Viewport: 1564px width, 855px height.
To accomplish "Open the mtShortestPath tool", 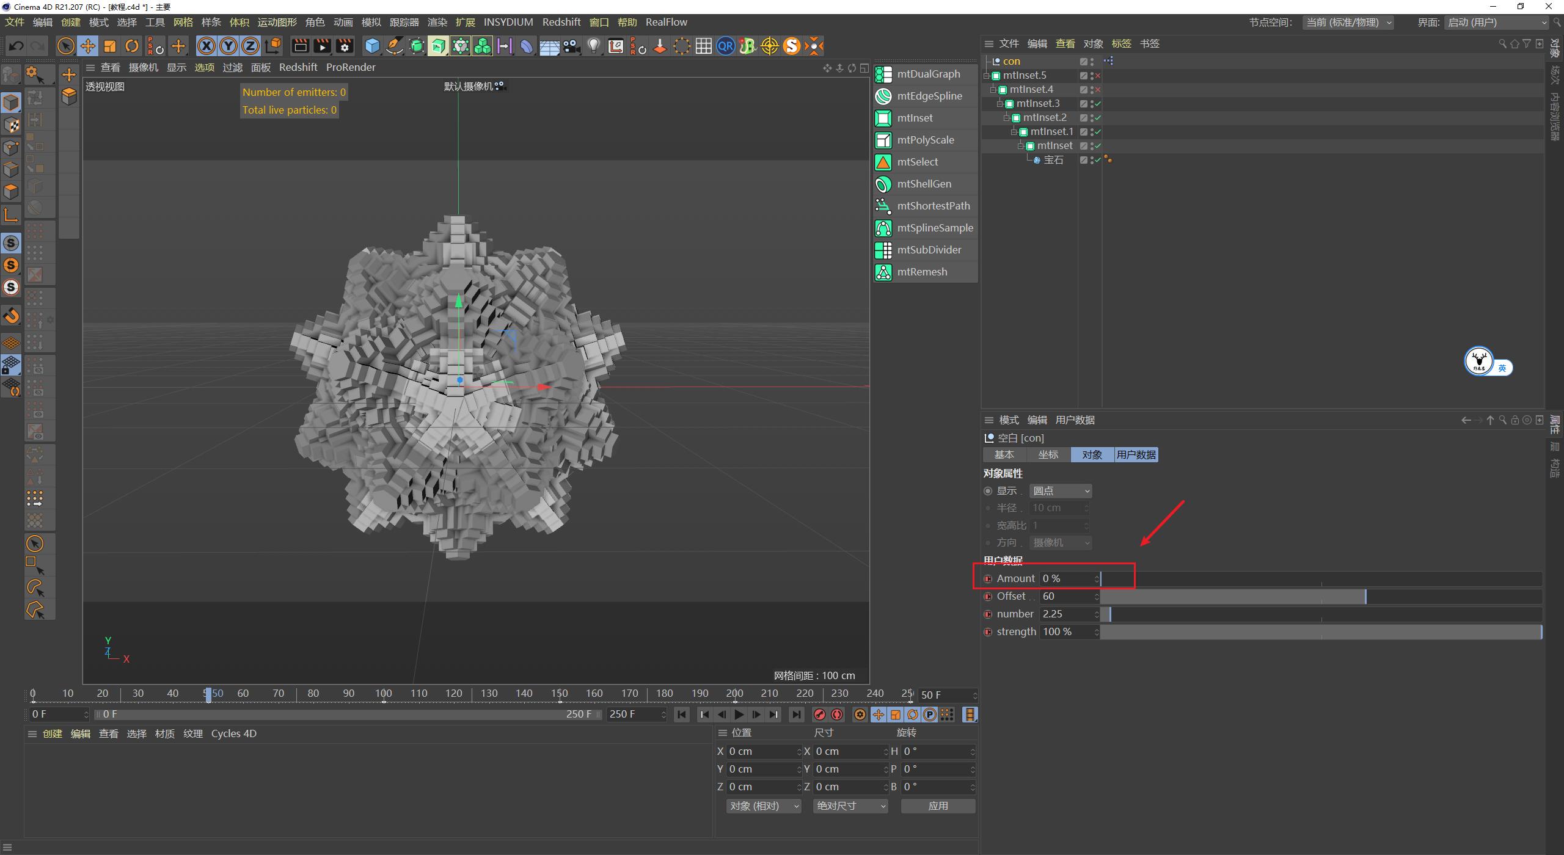I will click(934, 206).
